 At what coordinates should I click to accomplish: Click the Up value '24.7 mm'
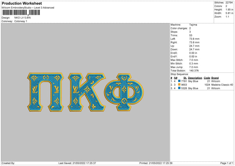pos(194,46)
